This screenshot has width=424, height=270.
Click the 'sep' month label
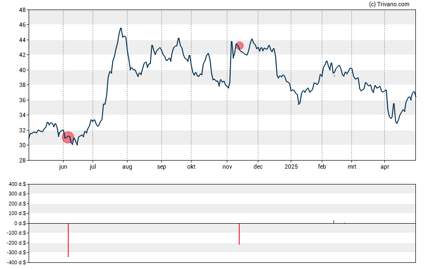pyautogui.click(x=161, y=167)
